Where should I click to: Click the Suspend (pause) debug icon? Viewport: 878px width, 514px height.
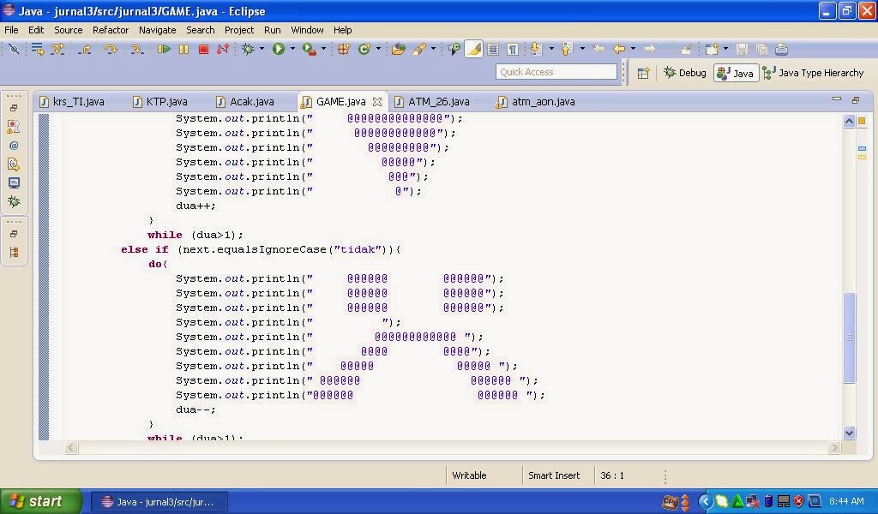(183, 50)
